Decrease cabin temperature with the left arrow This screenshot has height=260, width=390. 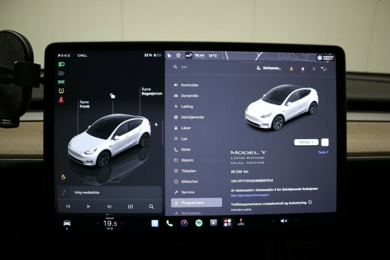click(x=98, y=224)
